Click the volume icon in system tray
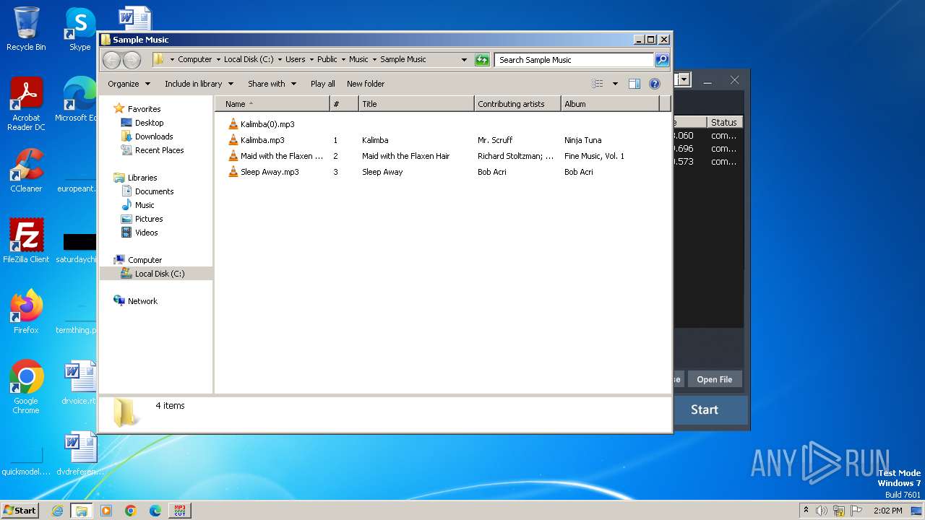This screenshot has width=925, height=520. [x=822, y=511]
